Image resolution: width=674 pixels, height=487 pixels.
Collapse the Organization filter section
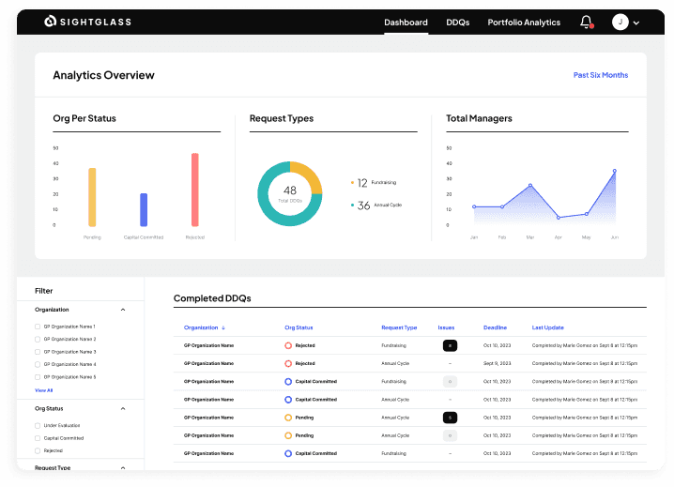[123, 310]
